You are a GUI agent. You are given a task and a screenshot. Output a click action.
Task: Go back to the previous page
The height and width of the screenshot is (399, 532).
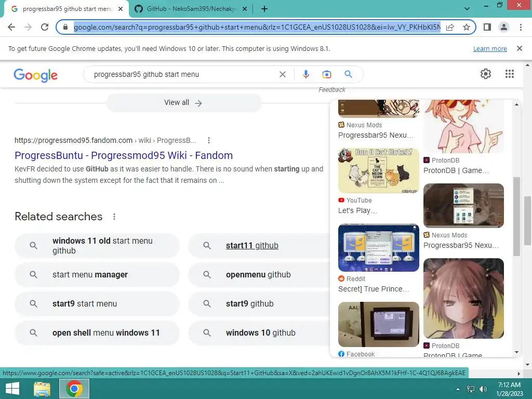[x=11, y=27]
